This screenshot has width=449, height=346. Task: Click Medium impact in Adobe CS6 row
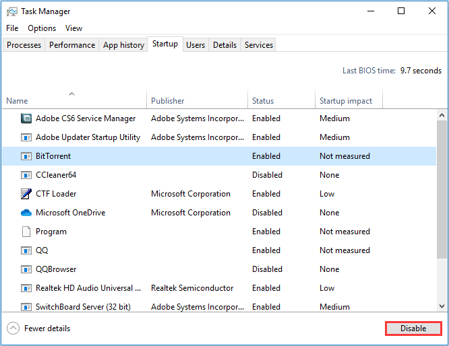tap(334, 118)
